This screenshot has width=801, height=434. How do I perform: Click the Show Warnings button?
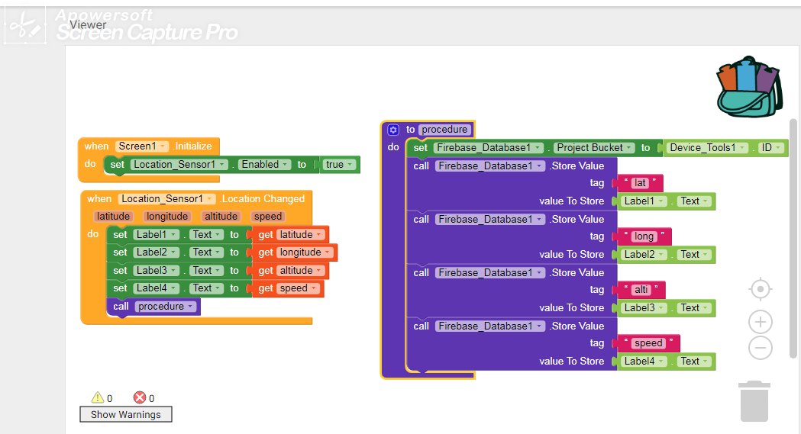[126, 414]
